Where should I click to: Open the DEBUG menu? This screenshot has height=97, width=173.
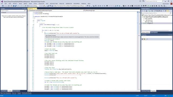25,4
